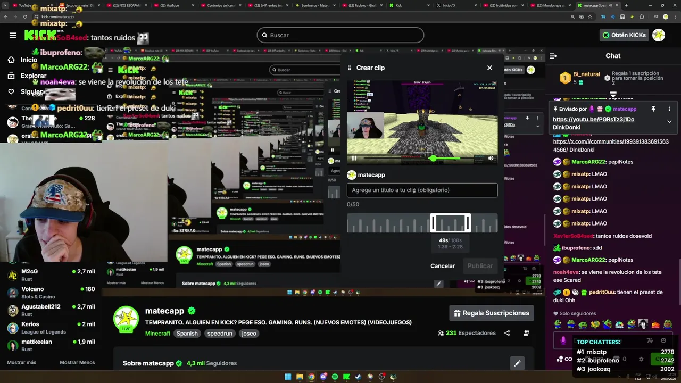681x383 pixels.
Task: Open Windows Start button in taskbar
Action: pyautogui.click(x=288, y=377)
